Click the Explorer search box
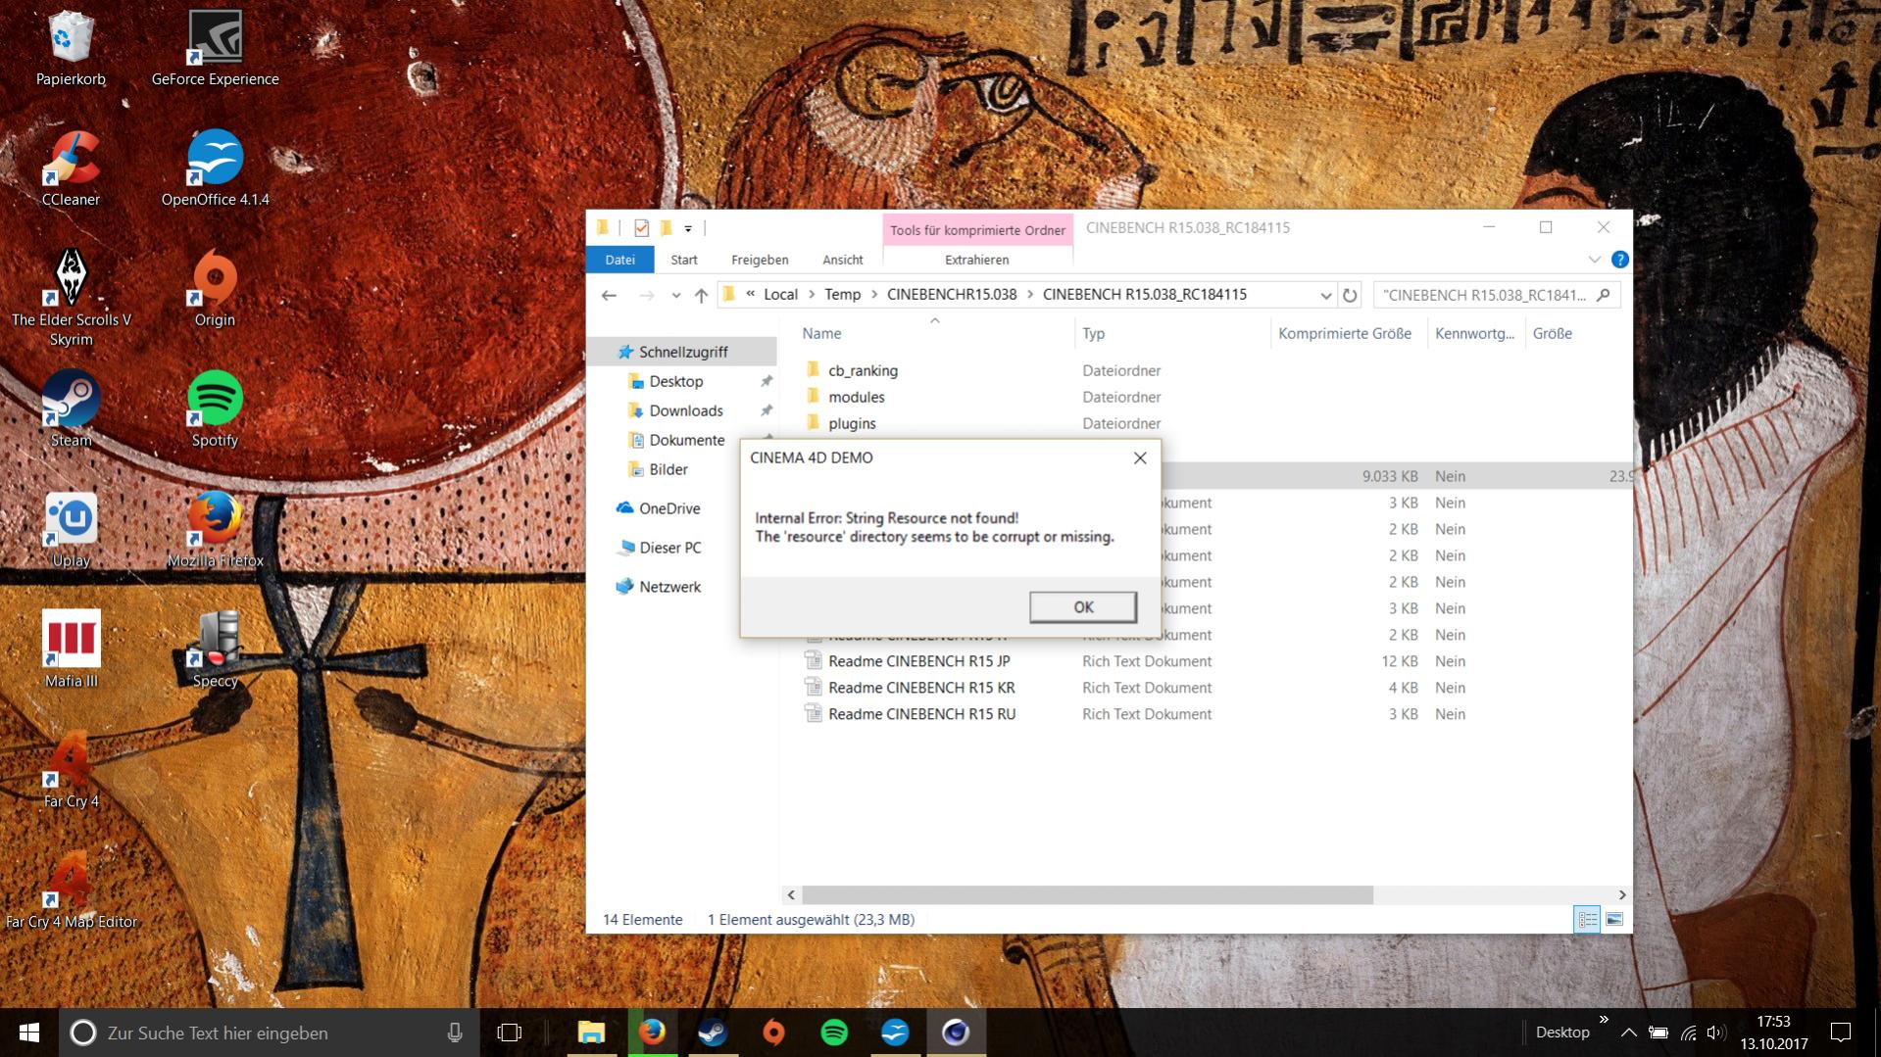 (x=1496, y=295)
